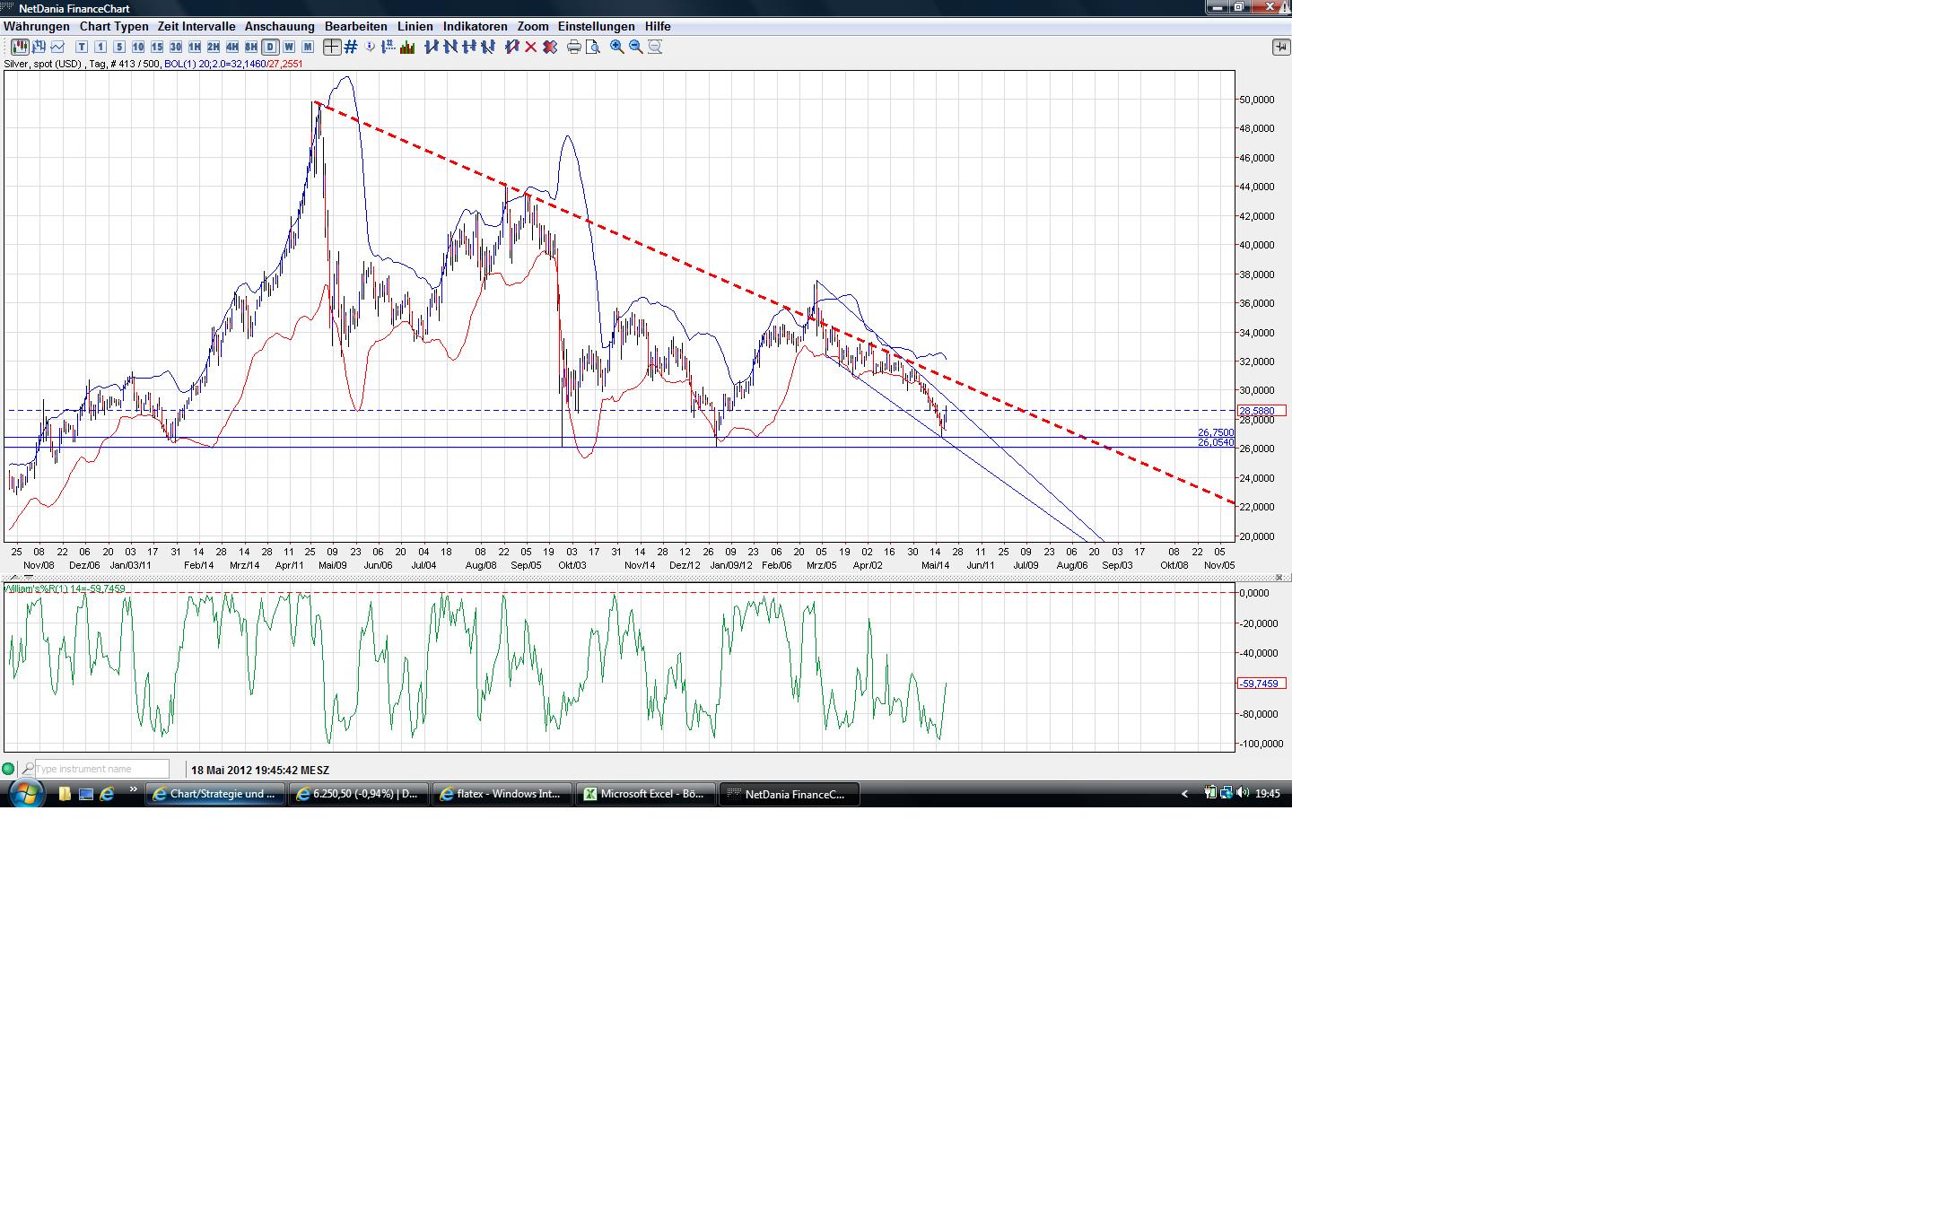Switch to the line chart type icon

pos(57,47)
